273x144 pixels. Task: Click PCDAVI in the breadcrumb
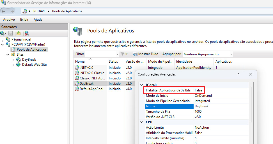pos(39,11)
